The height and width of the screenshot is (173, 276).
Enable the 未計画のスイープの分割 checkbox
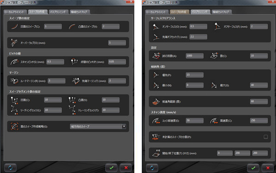[x=265, y=137]
